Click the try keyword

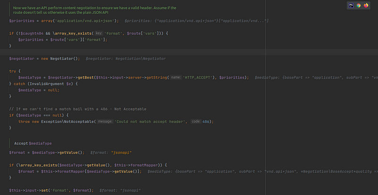[x=13, y=71]
